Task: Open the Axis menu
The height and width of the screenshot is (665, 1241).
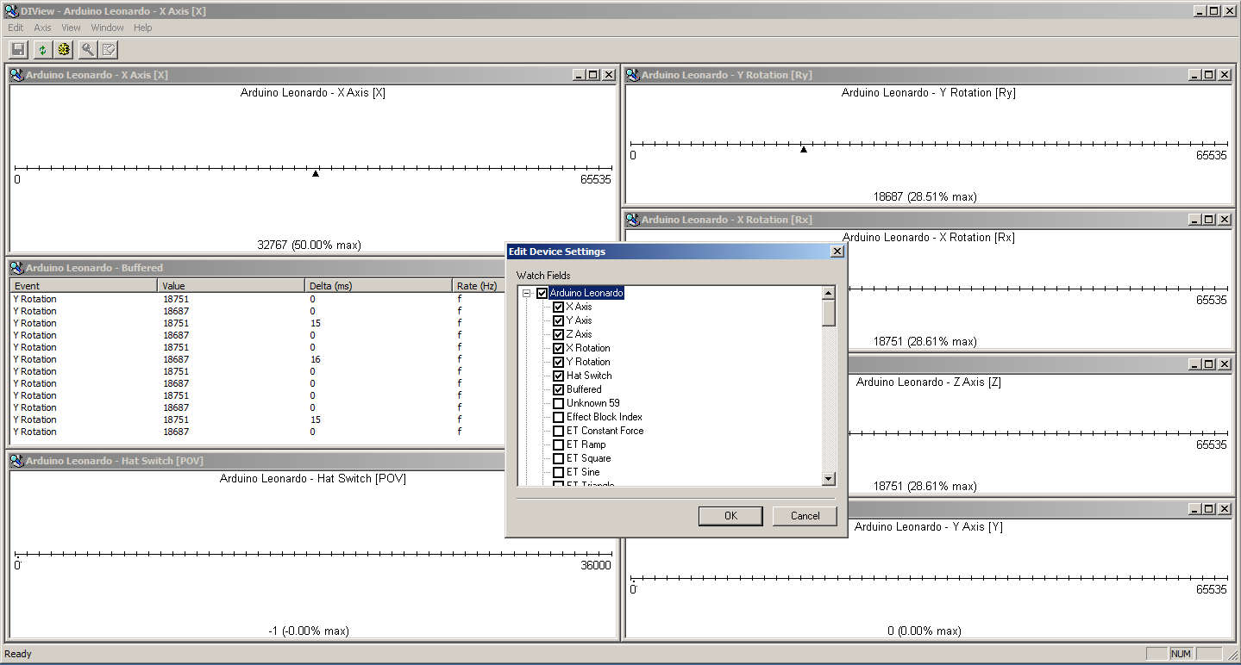Action: pos(42,28)
